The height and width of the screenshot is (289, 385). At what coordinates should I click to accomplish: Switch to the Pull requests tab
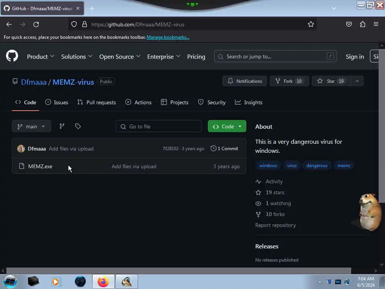pos(97,102)
